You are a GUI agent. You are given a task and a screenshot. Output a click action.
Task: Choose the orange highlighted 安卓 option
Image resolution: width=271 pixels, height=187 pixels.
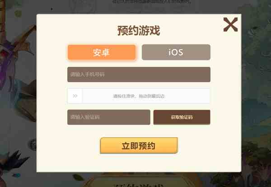coord(102,52)
